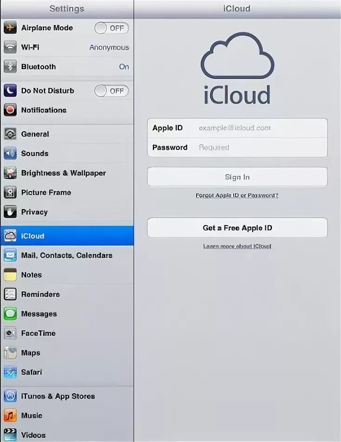Tap the General gear icon
The width and height of the screenshot is (341, 442).
click(x=10, y=134)
